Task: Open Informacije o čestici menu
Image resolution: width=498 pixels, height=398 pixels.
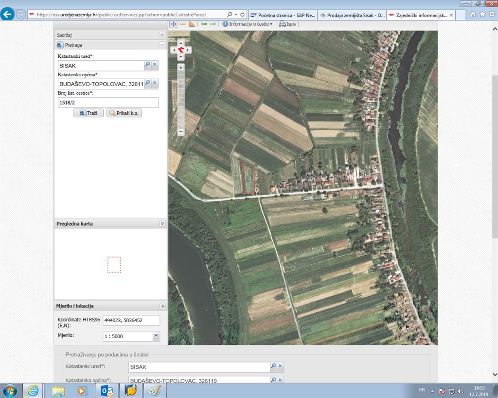Action: pyautogui.click(x=248, y=24)
